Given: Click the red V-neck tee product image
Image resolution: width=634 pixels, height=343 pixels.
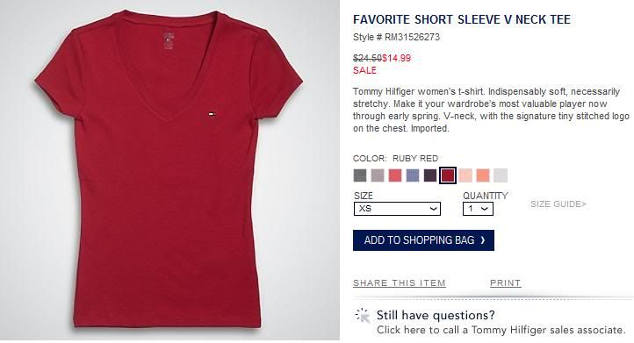Looking at the screenshot, I should tap(169, 169).
